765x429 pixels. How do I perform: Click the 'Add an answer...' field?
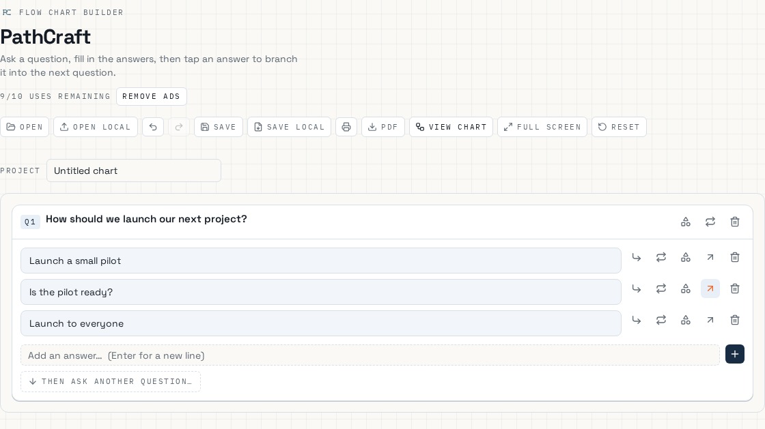(370, 355)
